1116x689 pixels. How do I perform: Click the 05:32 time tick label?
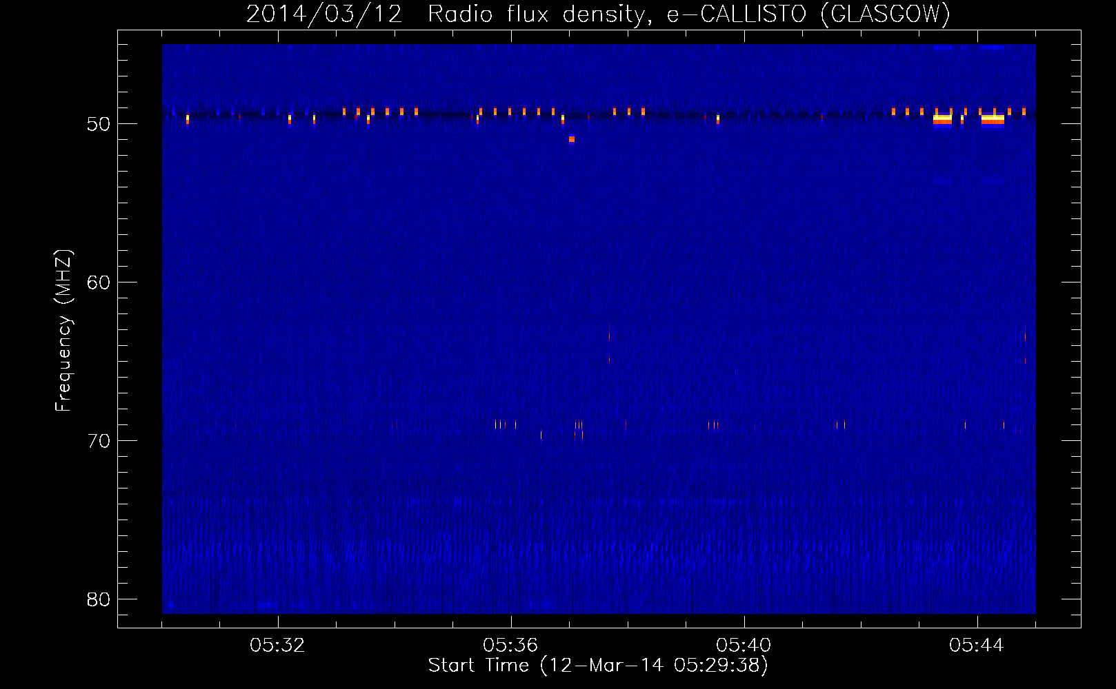tap(277, 646)
